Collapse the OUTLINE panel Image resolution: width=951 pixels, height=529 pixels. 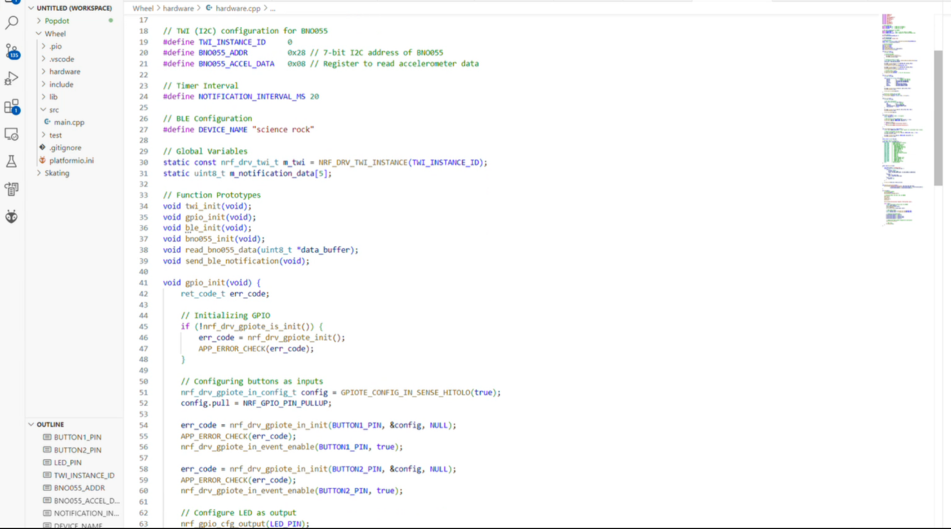coord(31,424)
